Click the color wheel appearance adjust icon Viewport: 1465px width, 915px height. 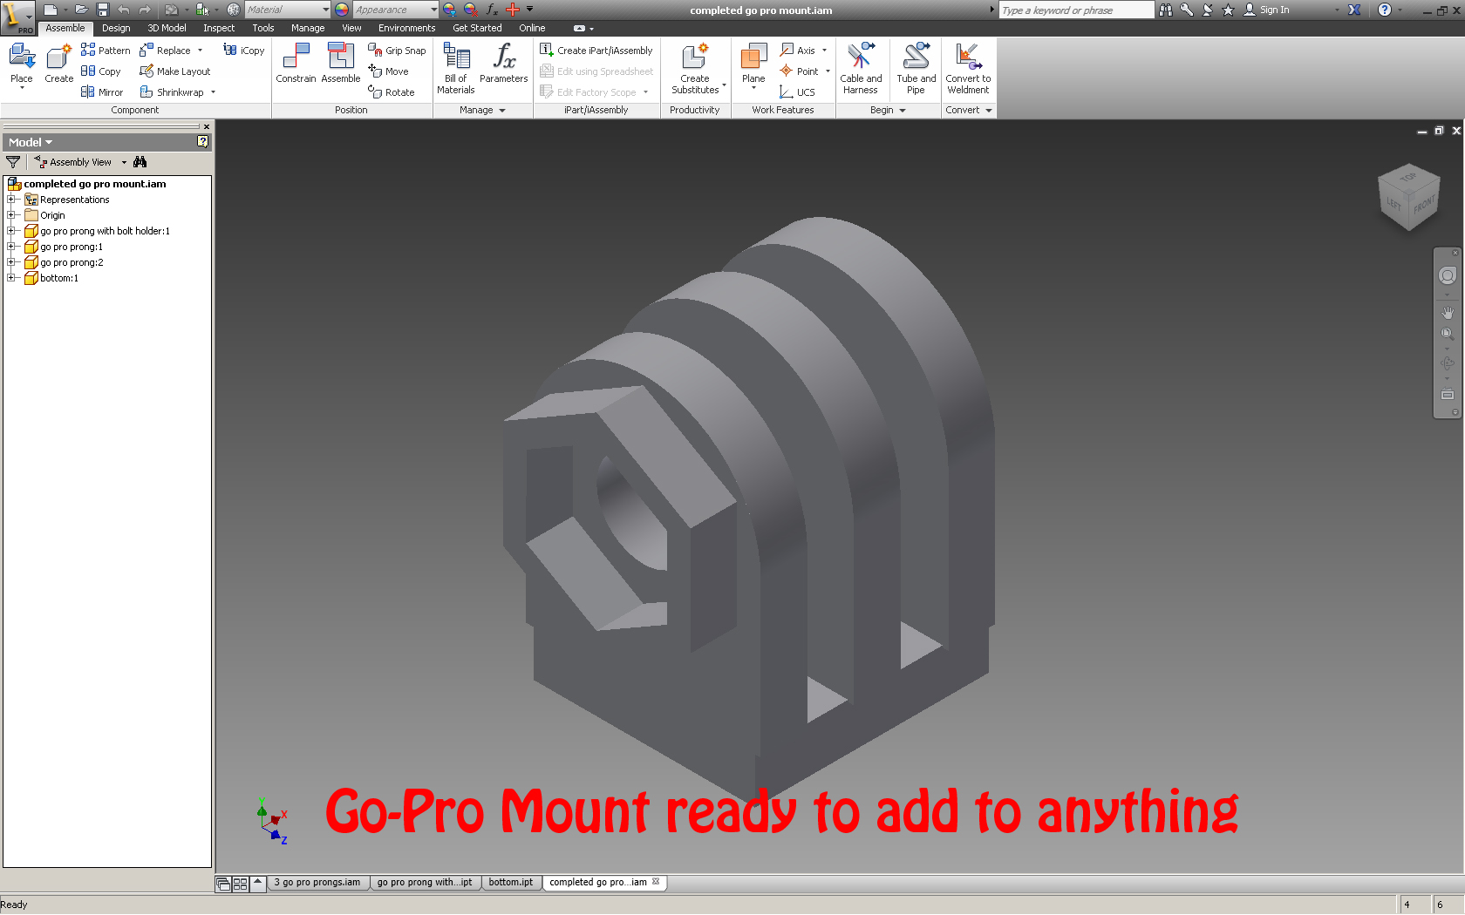click(x=342, y=10)
